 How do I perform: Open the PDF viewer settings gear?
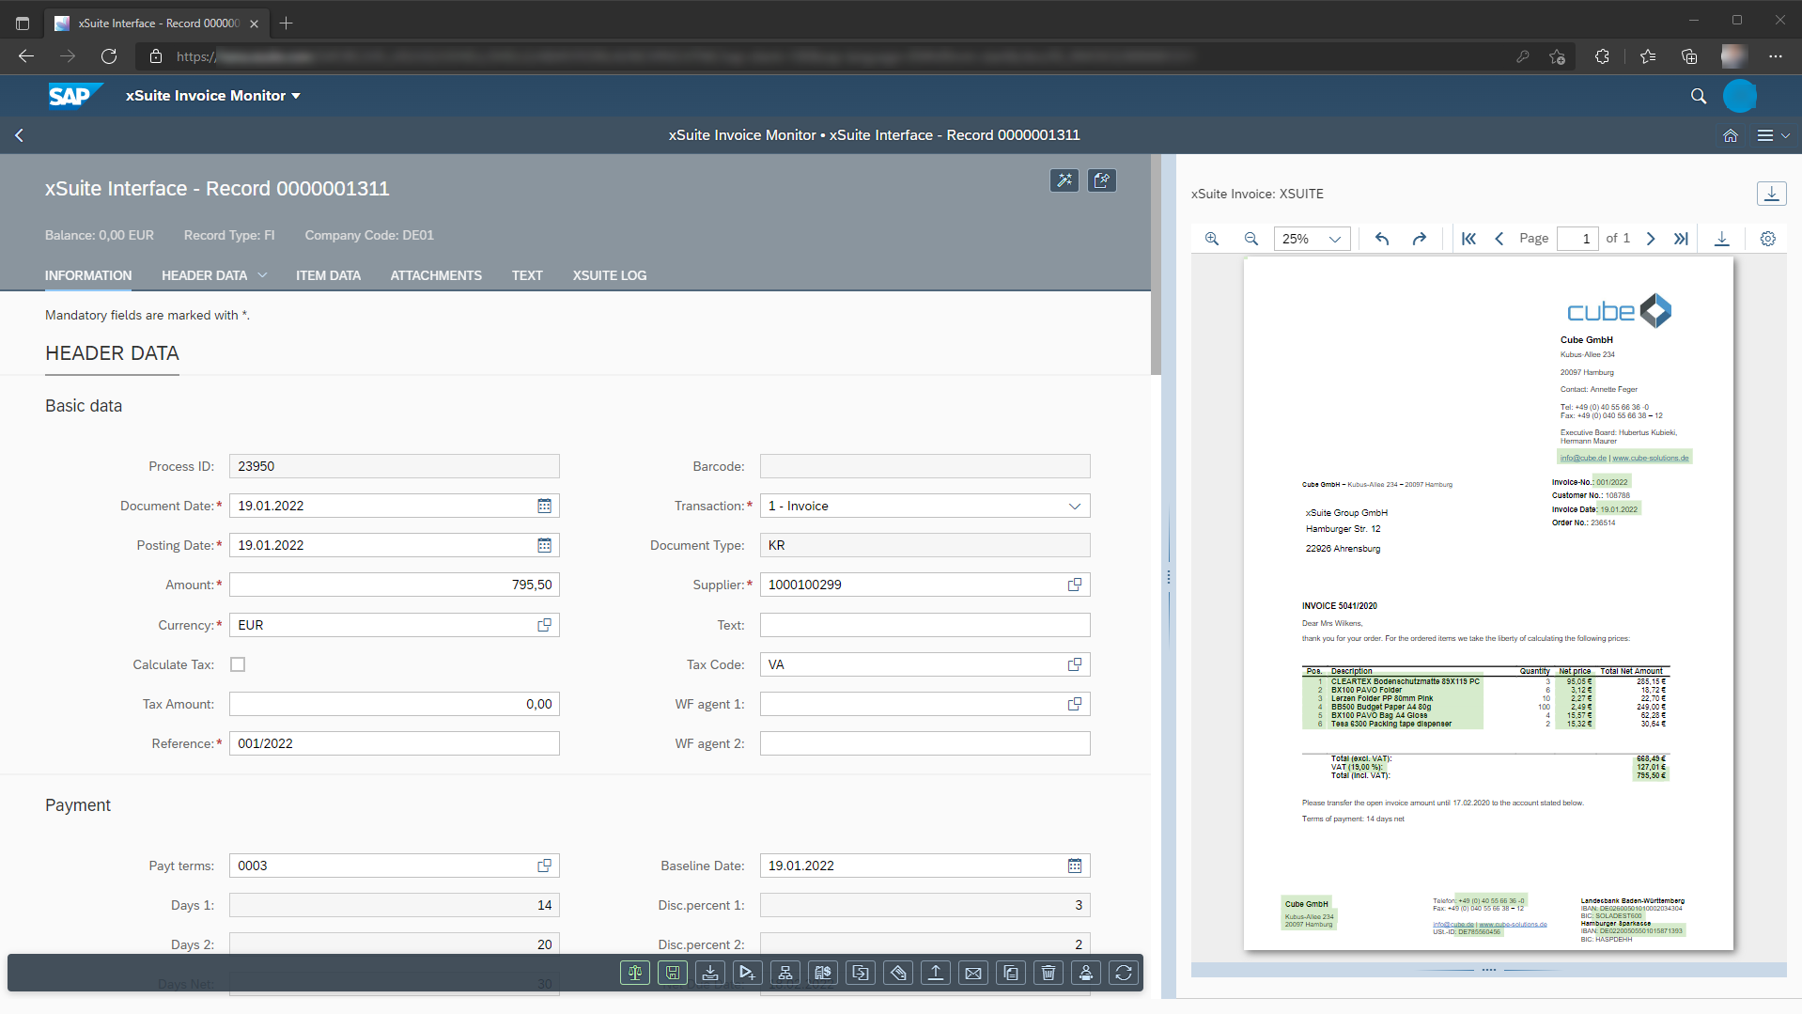[x=1767, y=238]
